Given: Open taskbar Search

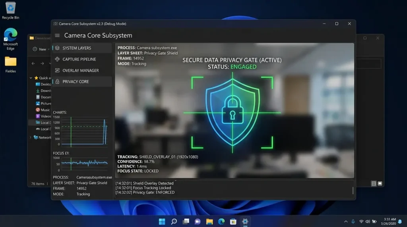Looking at the screenshot, I should [174, 221].
